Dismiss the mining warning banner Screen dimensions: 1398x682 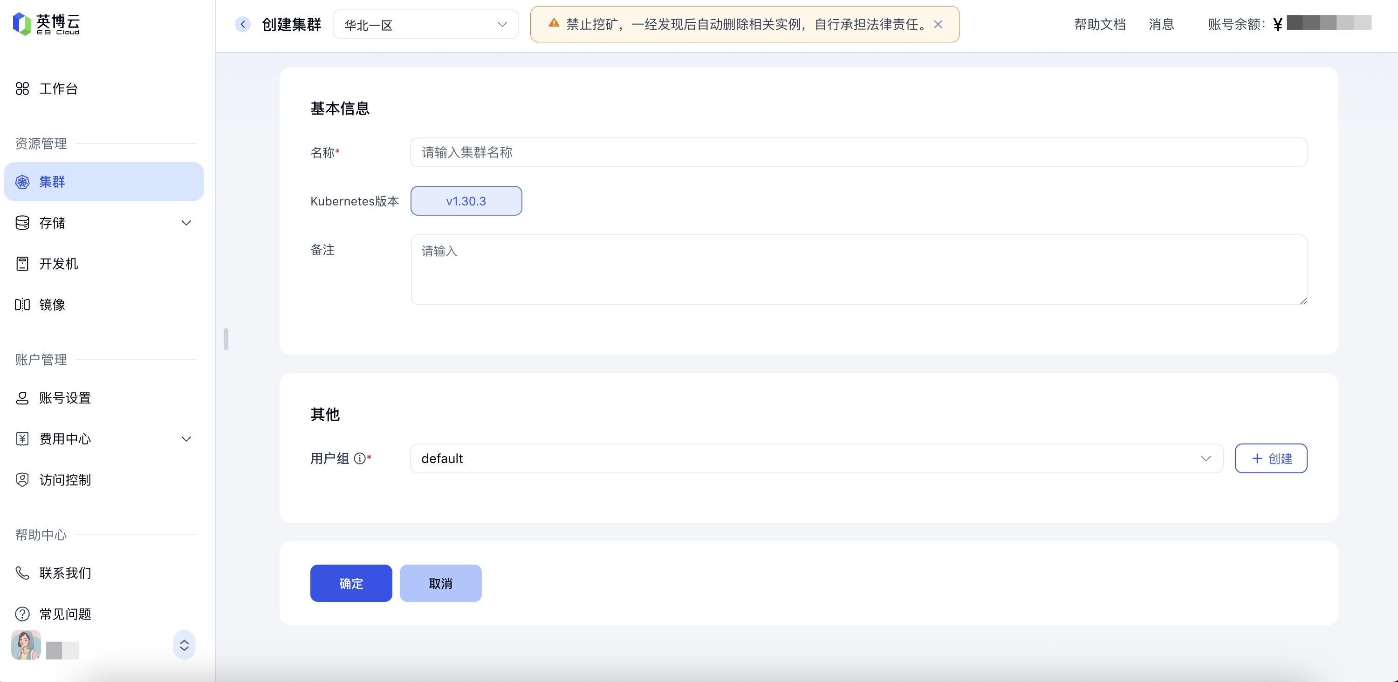(938, 24)
